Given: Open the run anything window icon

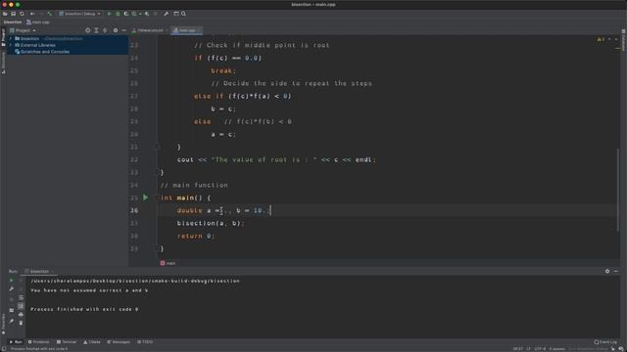Looking at the screenshot, I should (176, 14).
